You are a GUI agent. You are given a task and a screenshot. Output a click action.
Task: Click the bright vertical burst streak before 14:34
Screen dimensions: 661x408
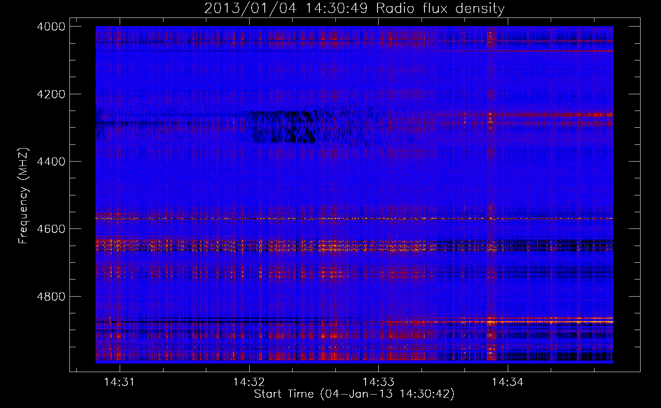[491, 194]
